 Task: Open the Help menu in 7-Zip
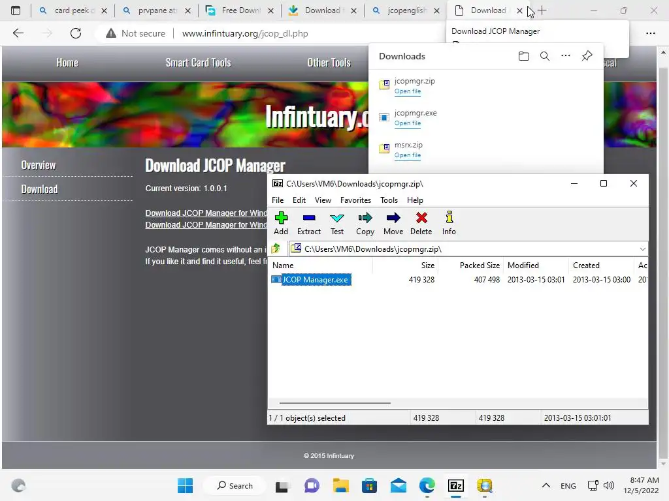click(415, 200)
